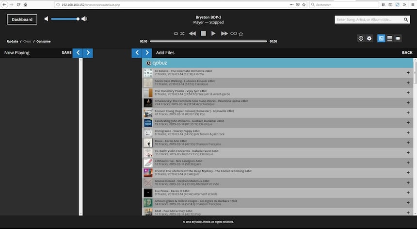The height and width of the screenshot is (229, 417).
Task: Go BACK in Add Files
Action: pos(407,53)
